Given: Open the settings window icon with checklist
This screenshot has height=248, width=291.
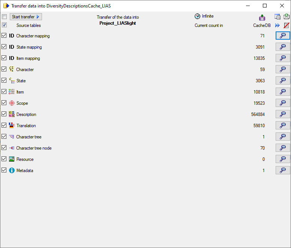Looking at the screenshot, I should tap(277, 17).
